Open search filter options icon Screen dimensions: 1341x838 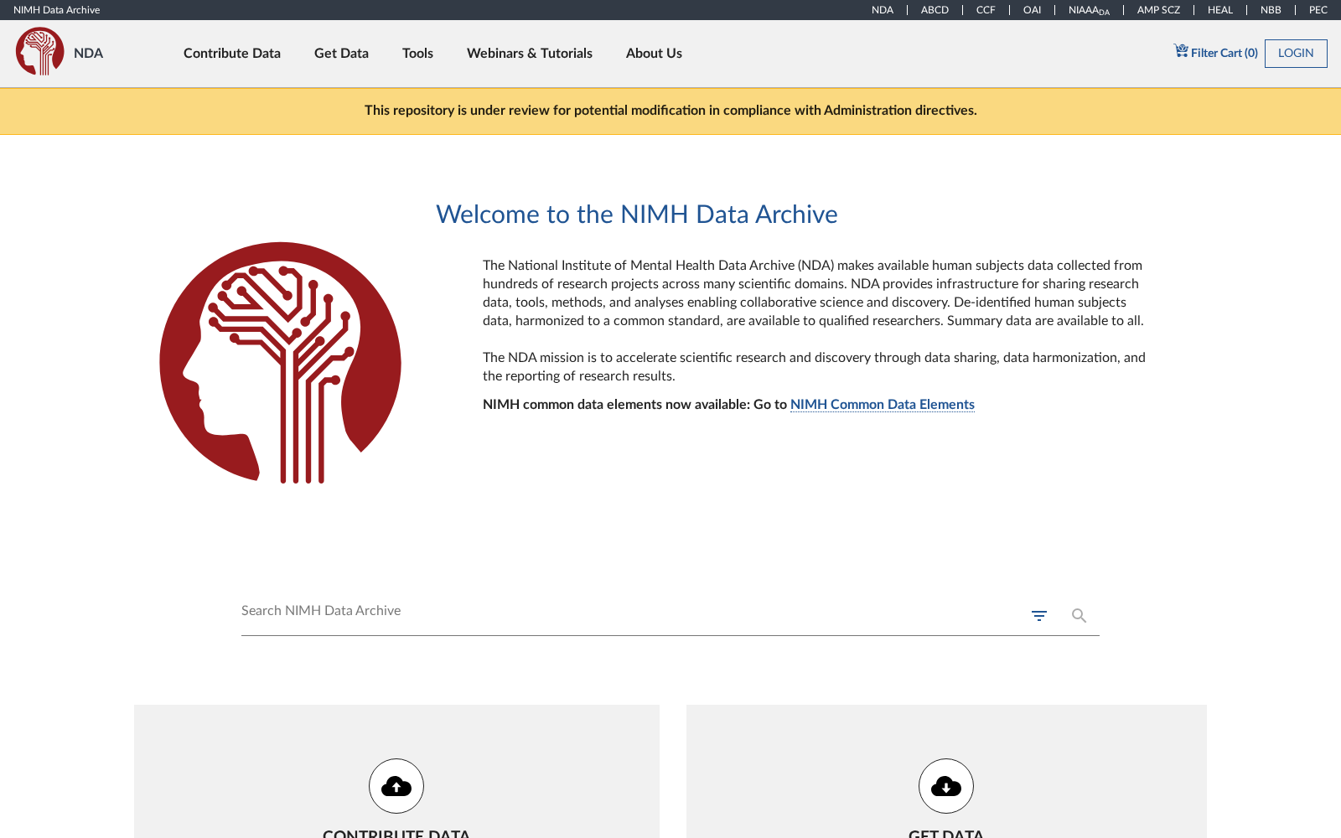1039,616
